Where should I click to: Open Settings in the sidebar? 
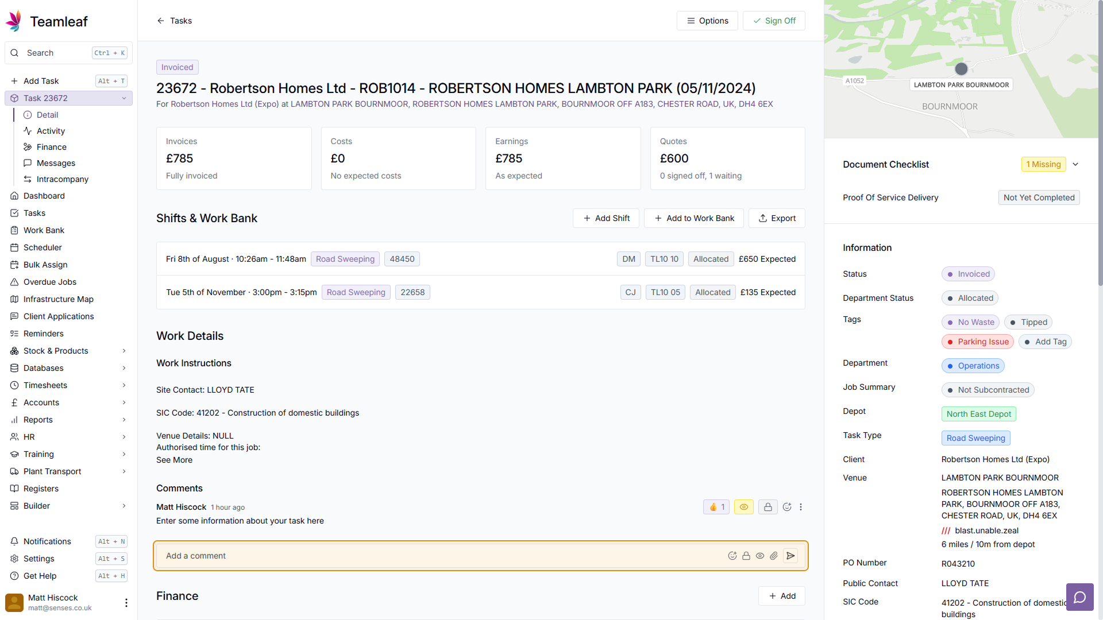(68, 559)
